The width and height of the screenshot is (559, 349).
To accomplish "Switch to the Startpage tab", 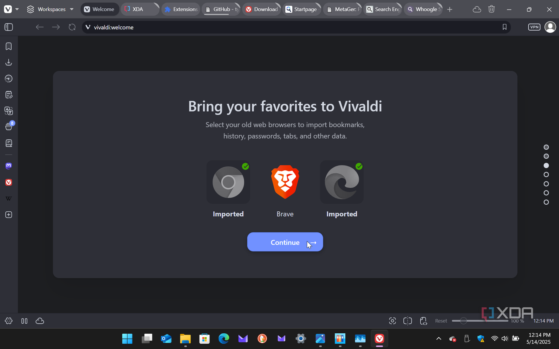I will coord(302,9).
